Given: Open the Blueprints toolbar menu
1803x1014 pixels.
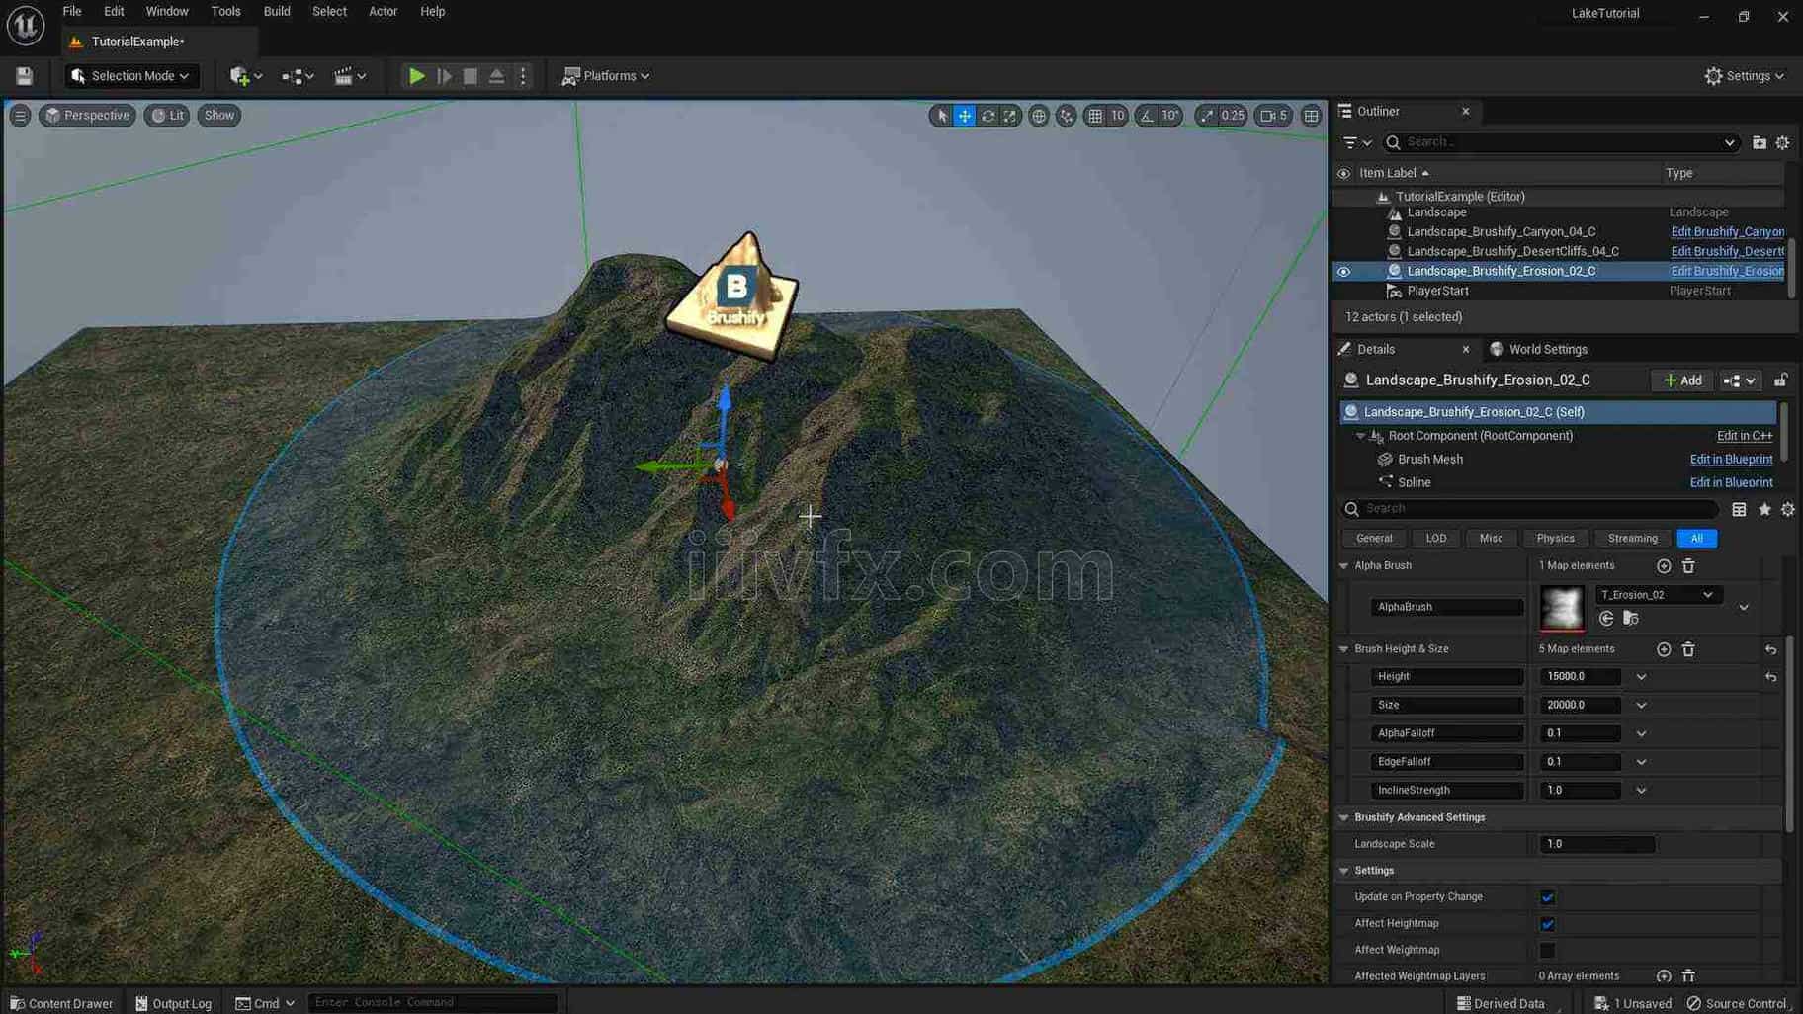Looking at the screenshot, I should pyautogui.click(x=298, y=76).
